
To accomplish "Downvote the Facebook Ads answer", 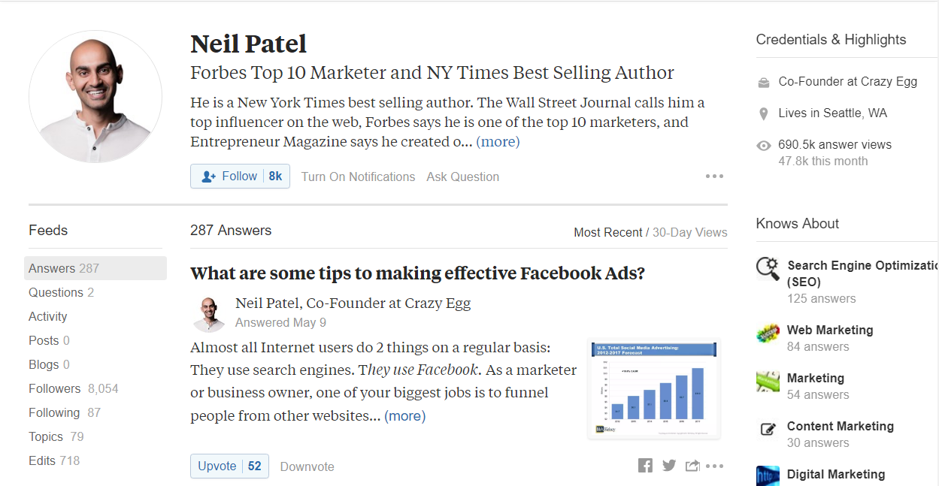I will pos(307,466).
